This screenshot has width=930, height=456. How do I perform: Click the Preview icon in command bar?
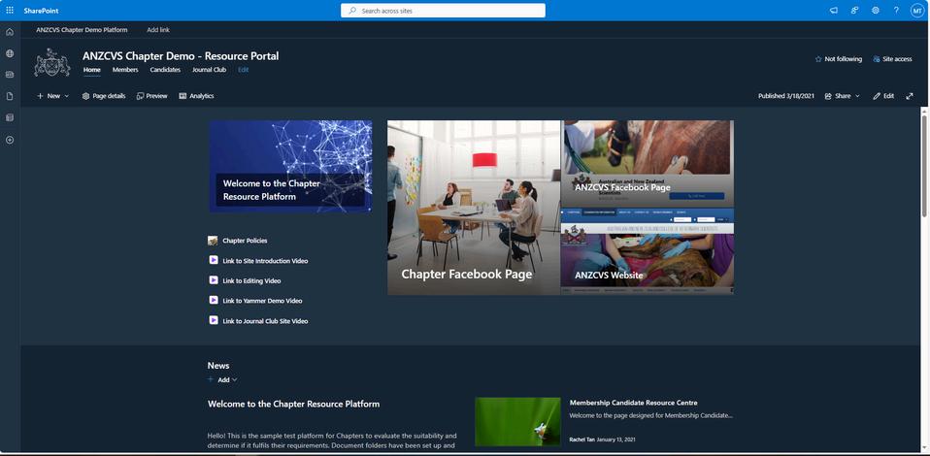pyautogui.click(x=140, y=96)
